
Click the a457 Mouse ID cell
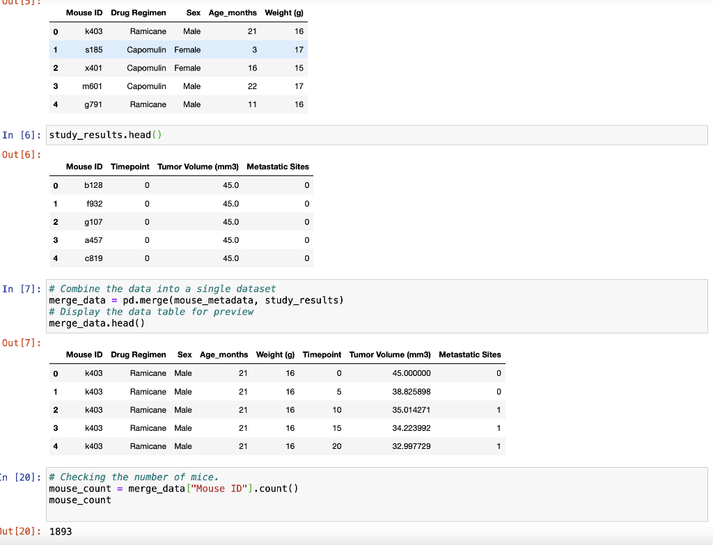pyautogui.click(x=94, y=240)
